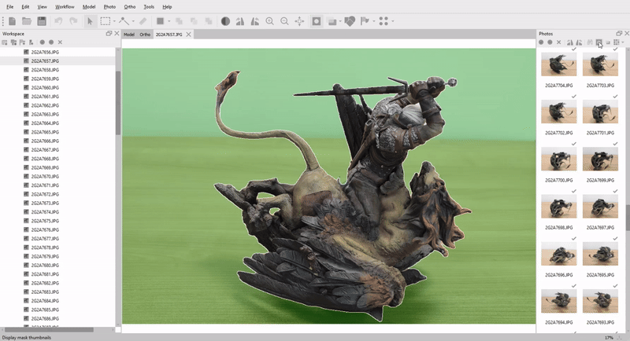Screen dimensions: 630x341
Task: Toggle the Show Masks button in the toolbar
Action: (316, 21)
